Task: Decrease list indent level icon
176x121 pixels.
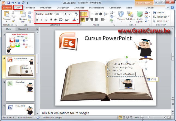Action: pyautogui.click(x=96, y=14)
